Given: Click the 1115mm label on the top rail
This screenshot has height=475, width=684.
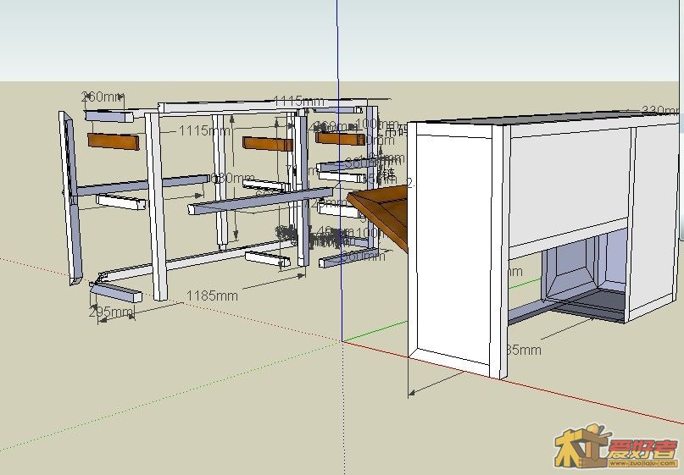Looking at the screenshot, I should click(x=298, y=102).
